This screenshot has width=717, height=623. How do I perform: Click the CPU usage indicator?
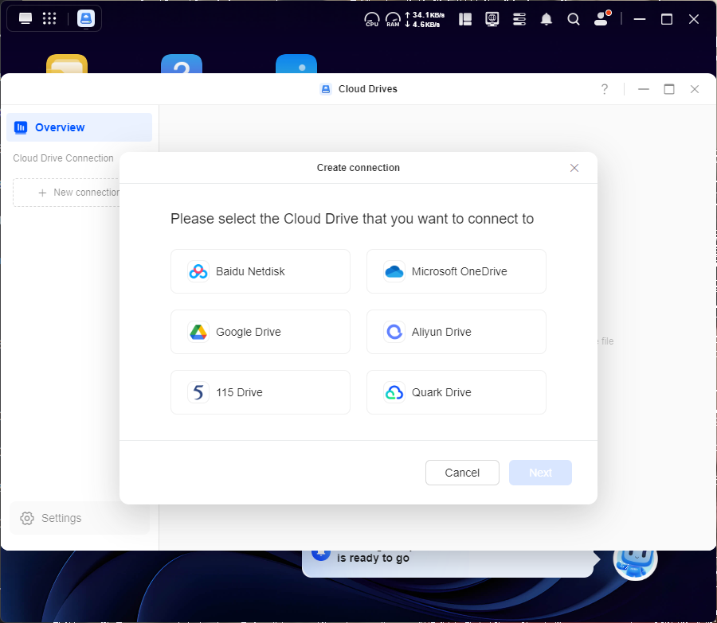point(372,19)
